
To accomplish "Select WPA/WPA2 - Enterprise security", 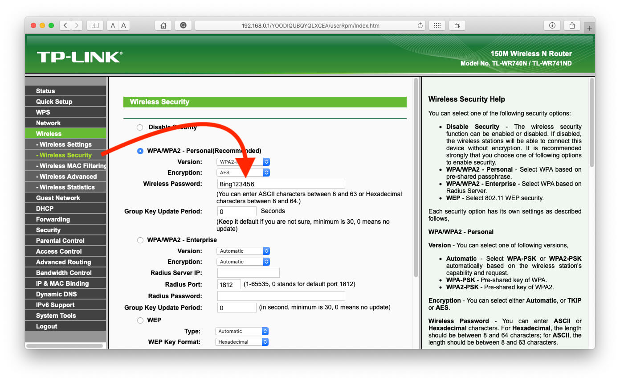I will (x=140, y=240).
